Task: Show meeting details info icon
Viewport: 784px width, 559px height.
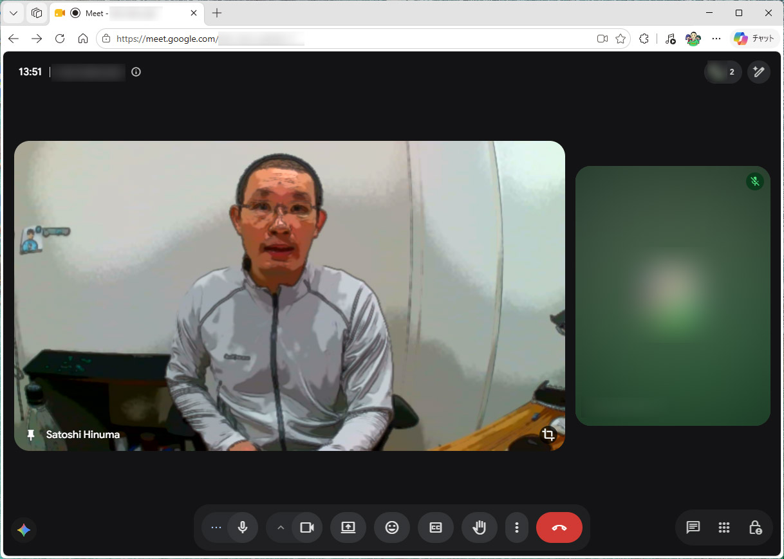Action: [136, 72]
